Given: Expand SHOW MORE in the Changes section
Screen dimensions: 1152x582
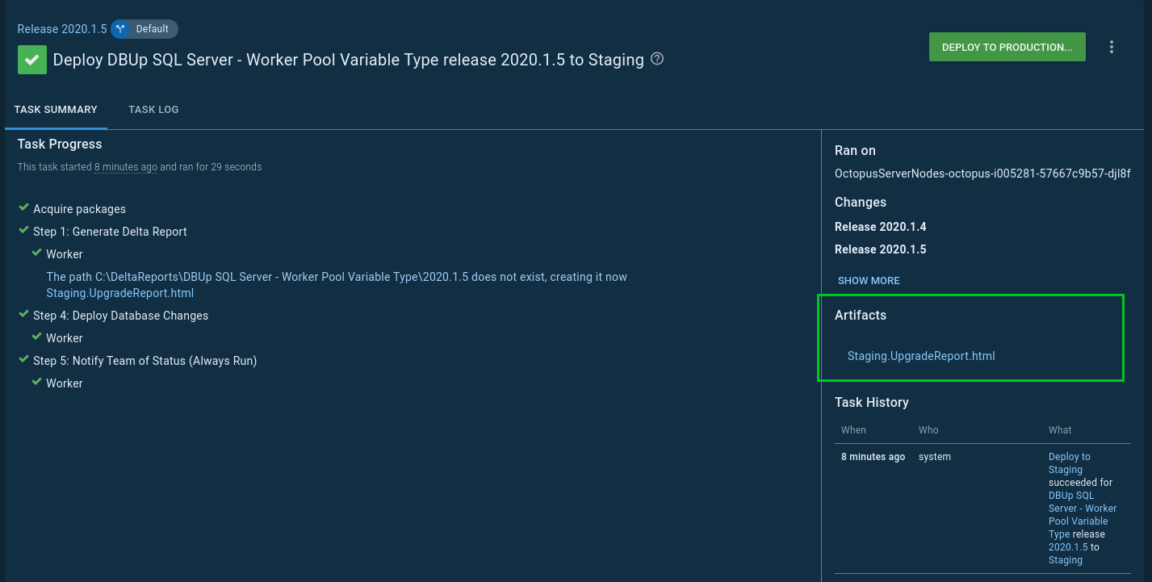Looking at the screenshot, I should click(x=869, y=280).
